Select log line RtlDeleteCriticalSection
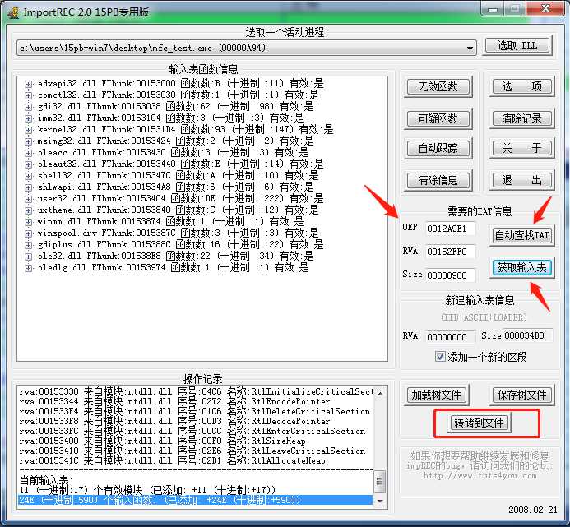 (x=194, y=411)
